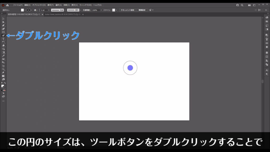Change screen mode button

tap(3, 97)
